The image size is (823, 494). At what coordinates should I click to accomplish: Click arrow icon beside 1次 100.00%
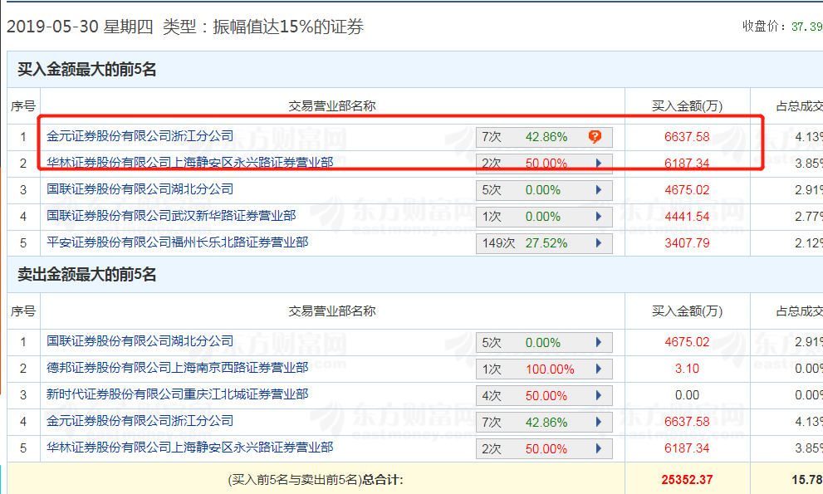[x=598, y=369]
